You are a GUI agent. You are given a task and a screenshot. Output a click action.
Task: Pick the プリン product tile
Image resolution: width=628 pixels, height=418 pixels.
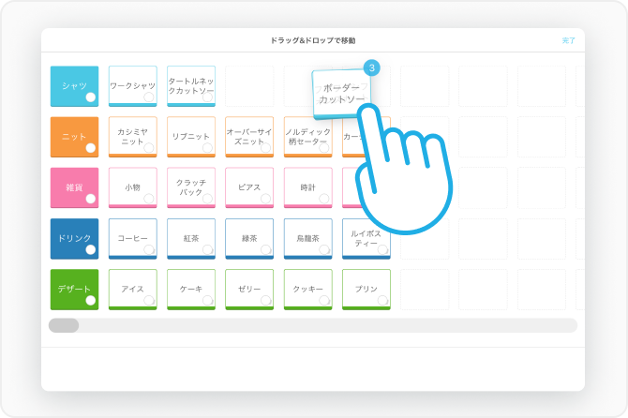366,290
